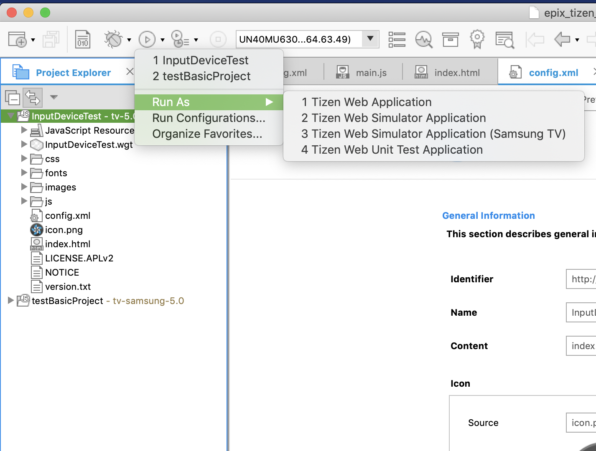Close the Project Explorer view
596x451 pixels.
tap(130, 72)
